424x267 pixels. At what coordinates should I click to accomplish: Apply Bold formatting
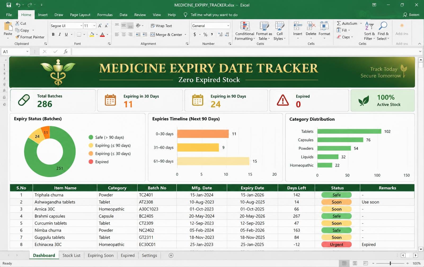(53, 34)
